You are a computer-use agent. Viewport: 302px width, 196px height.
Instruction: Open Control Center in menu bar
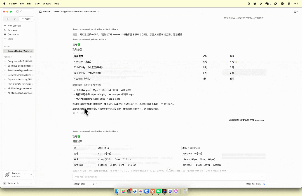pos(289,4)
